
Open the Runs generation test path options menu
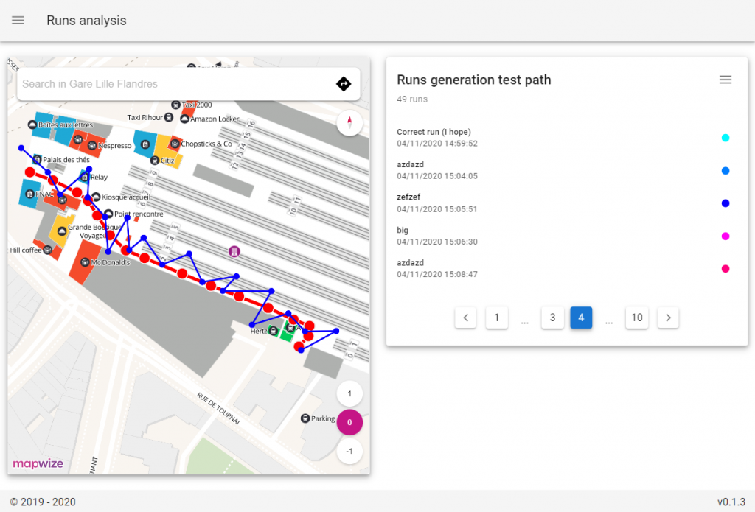726,80
